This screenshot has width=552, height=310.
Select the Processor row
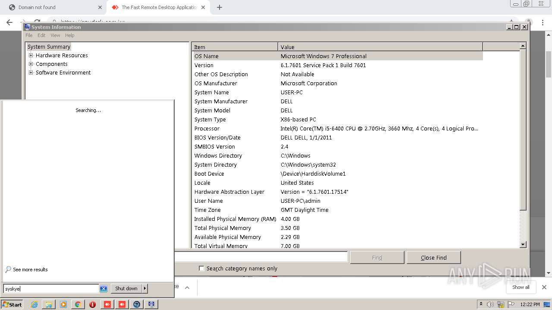[x=338, y=128]
